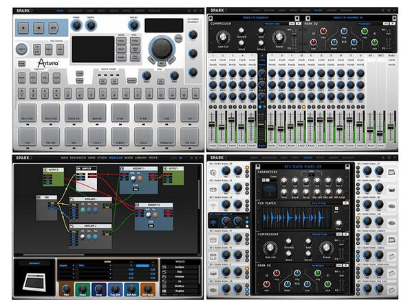Click the cymbal icon of the third Studio channel
410x307 pixels.
click(x=213, y=206)
